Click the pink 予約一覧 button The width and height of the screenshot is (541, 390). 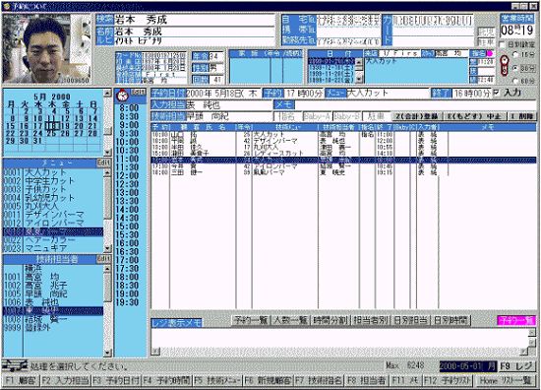click(516, 320)
